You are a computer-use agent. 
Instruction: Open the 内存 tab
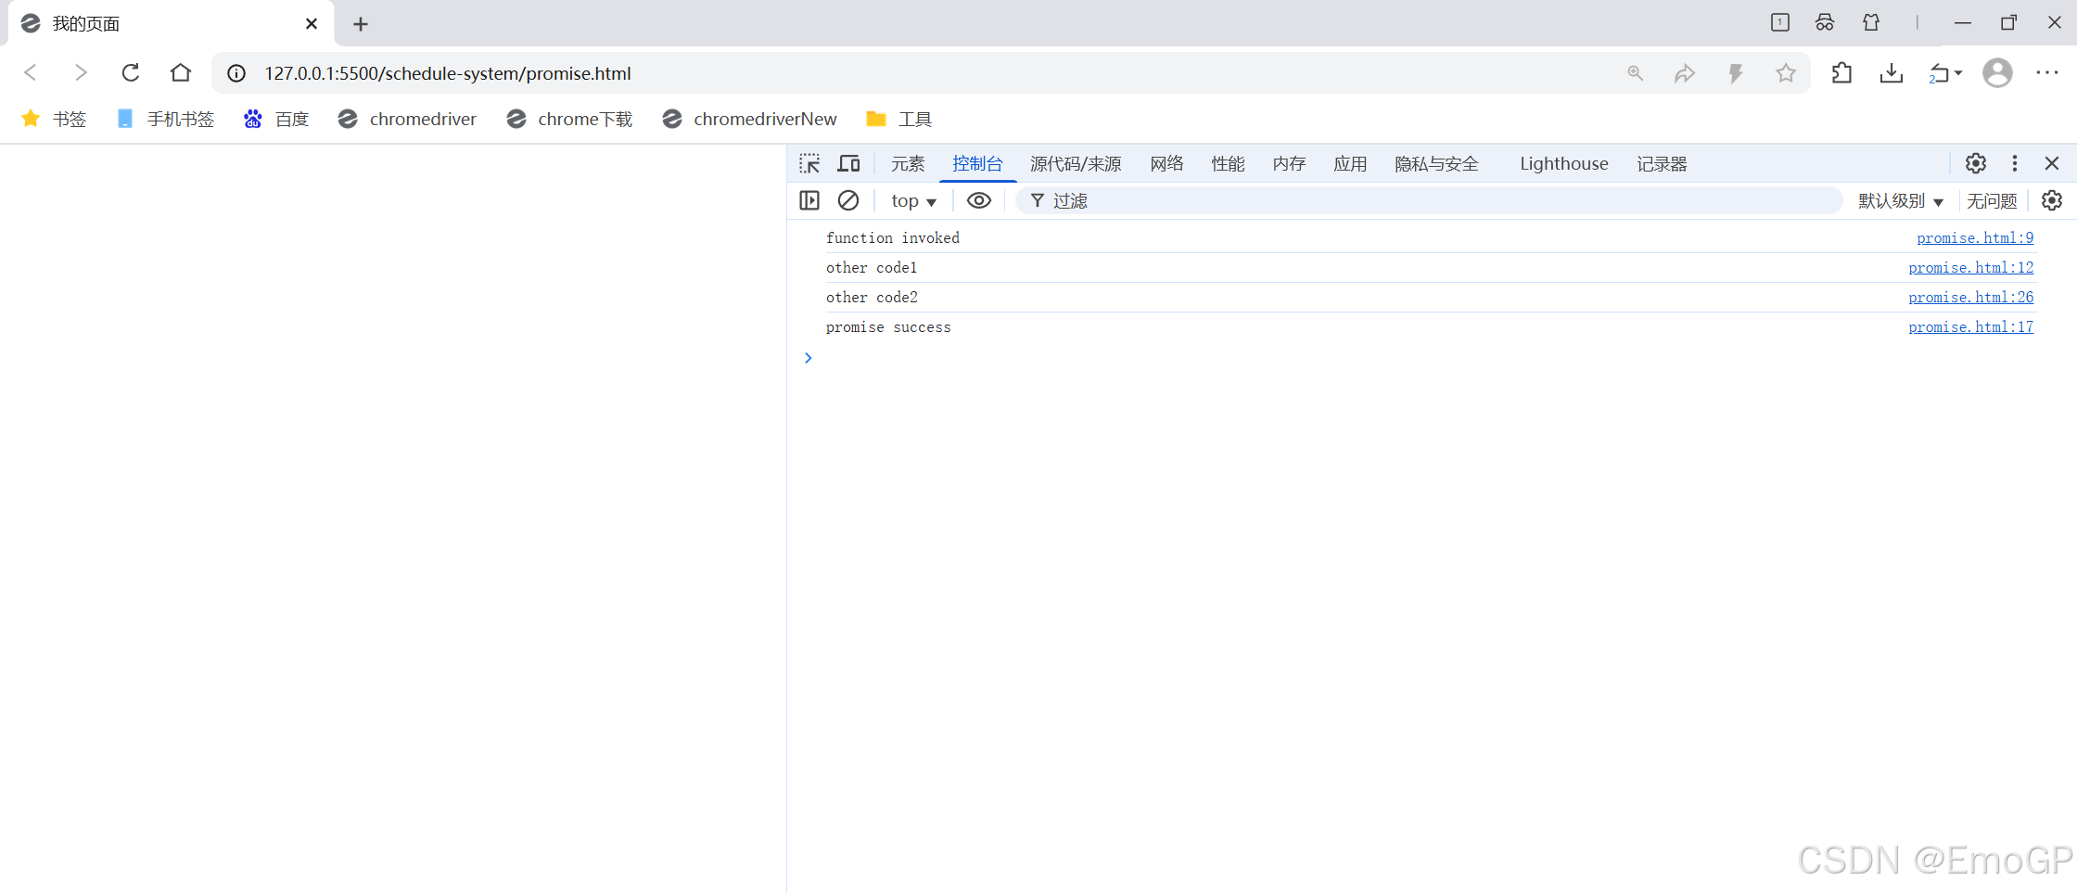pos(1289,164)
